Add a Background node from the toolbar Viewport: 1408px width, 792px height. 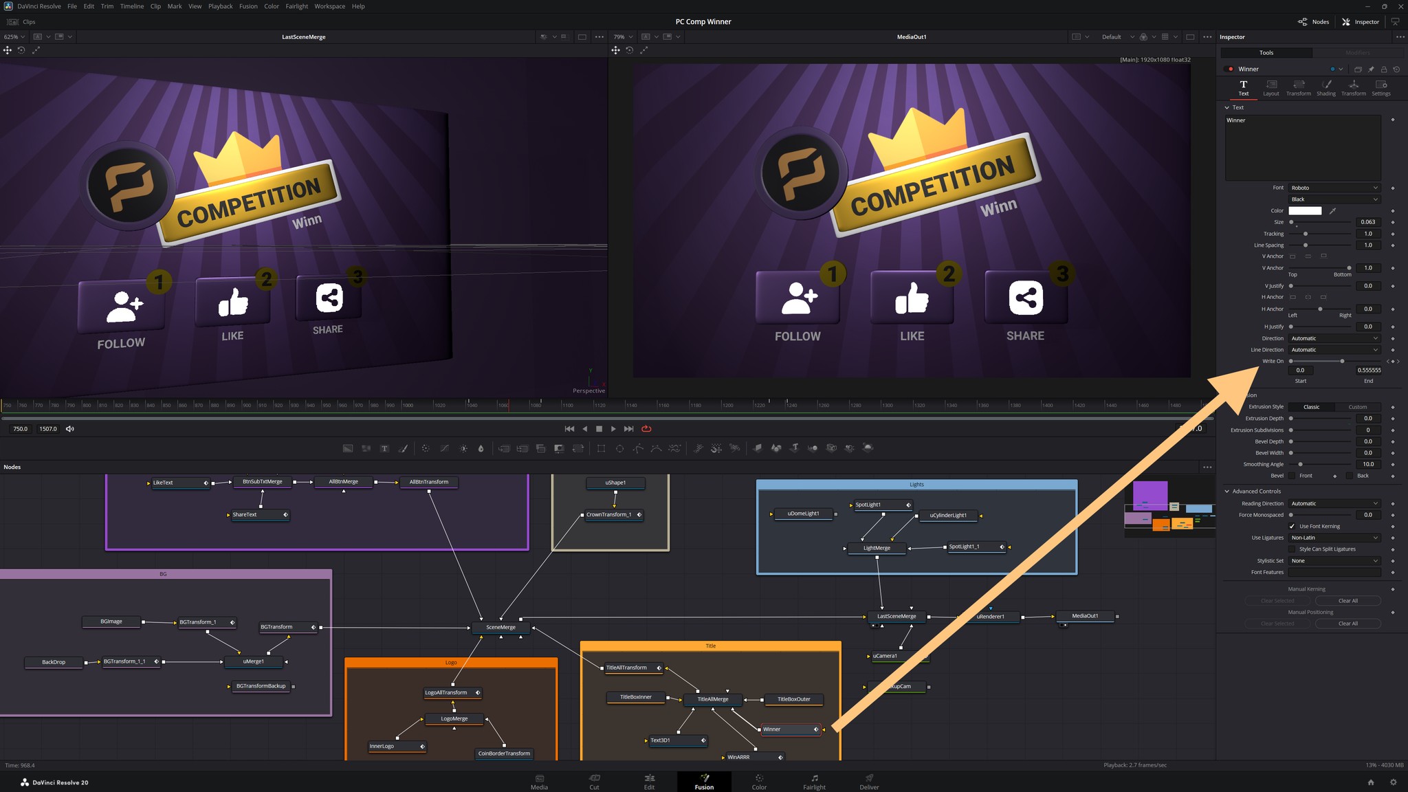348,448
